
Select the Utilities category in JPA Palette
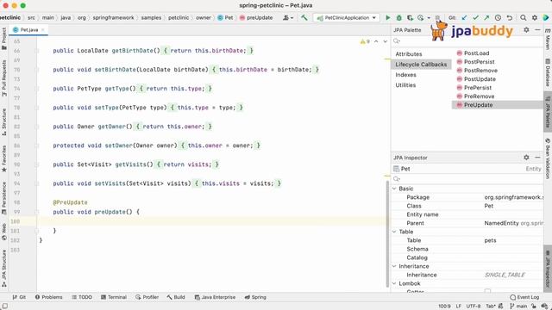coord(405,85)
